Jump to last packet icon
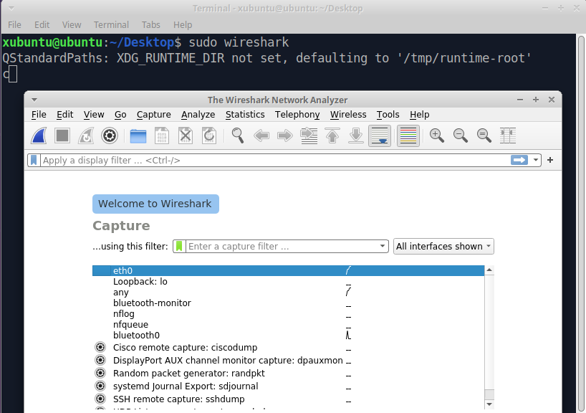 (356, 136)
